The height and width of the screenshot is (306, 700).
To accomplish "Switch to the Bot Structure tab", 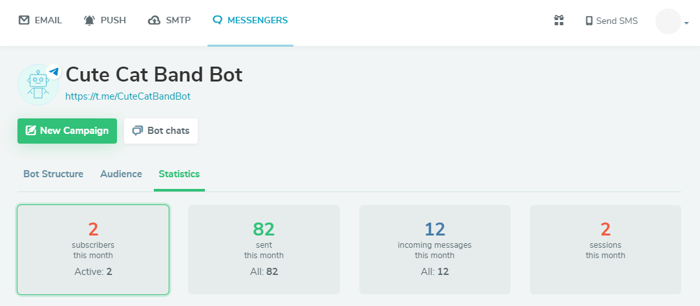I will point(53,174).
